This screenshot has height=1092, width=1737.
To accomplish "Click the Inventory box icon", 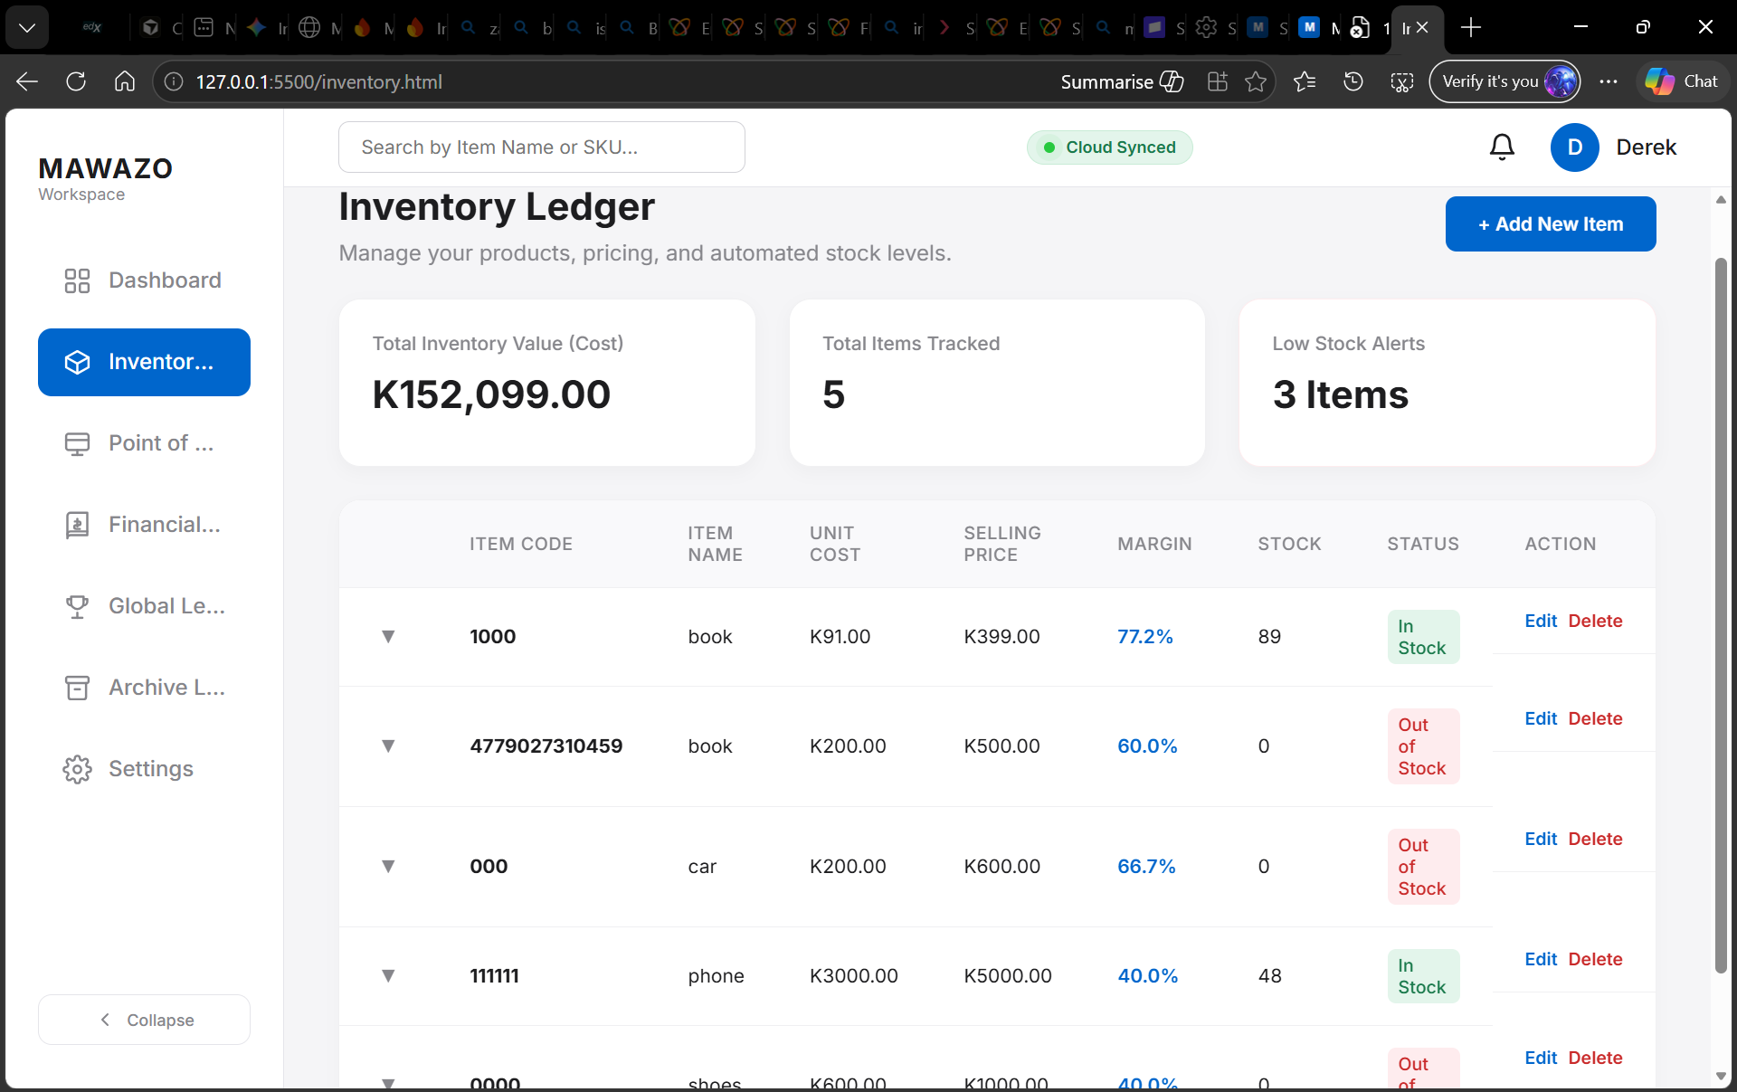I will coord(77,362).
